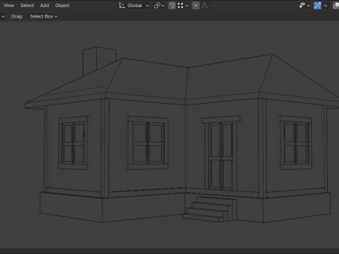Image resolution: width=339 pixels, height=254 pixels.
Task: Toggle proportional editing circle icon
Action: [196, 6]
